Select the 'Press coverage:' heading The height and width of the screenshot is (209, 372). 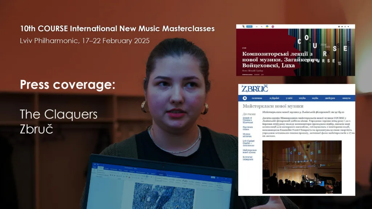[68, 84]
